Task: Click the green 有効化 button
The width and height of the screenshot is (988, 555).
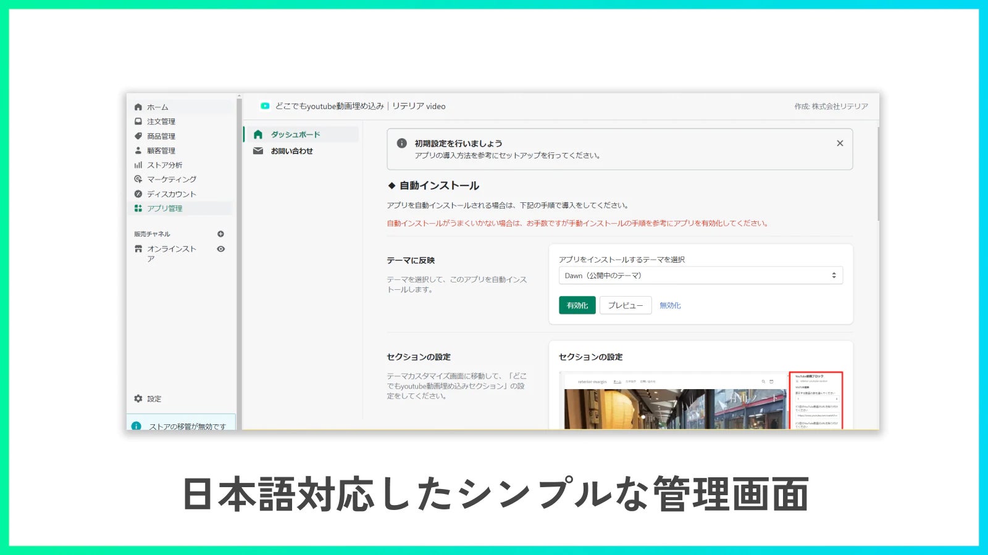Action: (577, 305)
